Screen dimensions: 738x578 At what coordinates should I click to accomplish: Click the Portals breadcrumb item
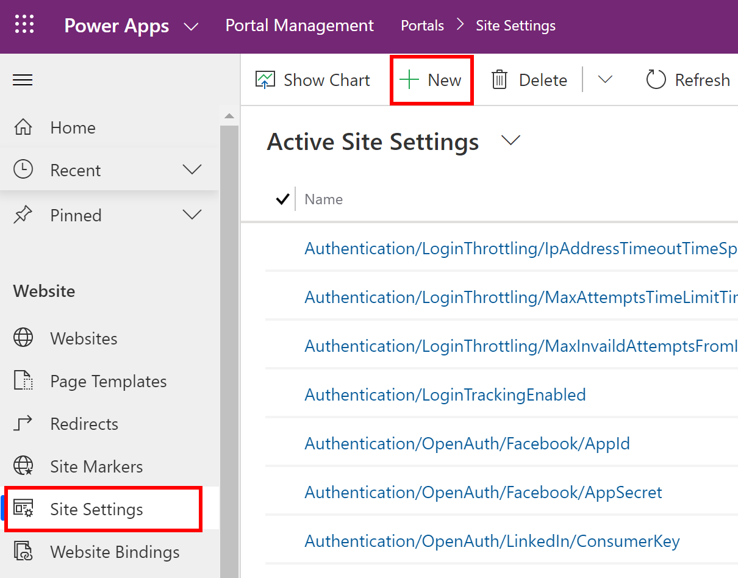click(422, 26)
